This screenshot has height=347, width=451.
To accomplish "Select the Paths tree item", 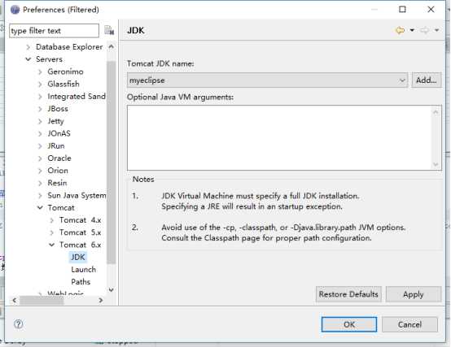I will [81, 282].
